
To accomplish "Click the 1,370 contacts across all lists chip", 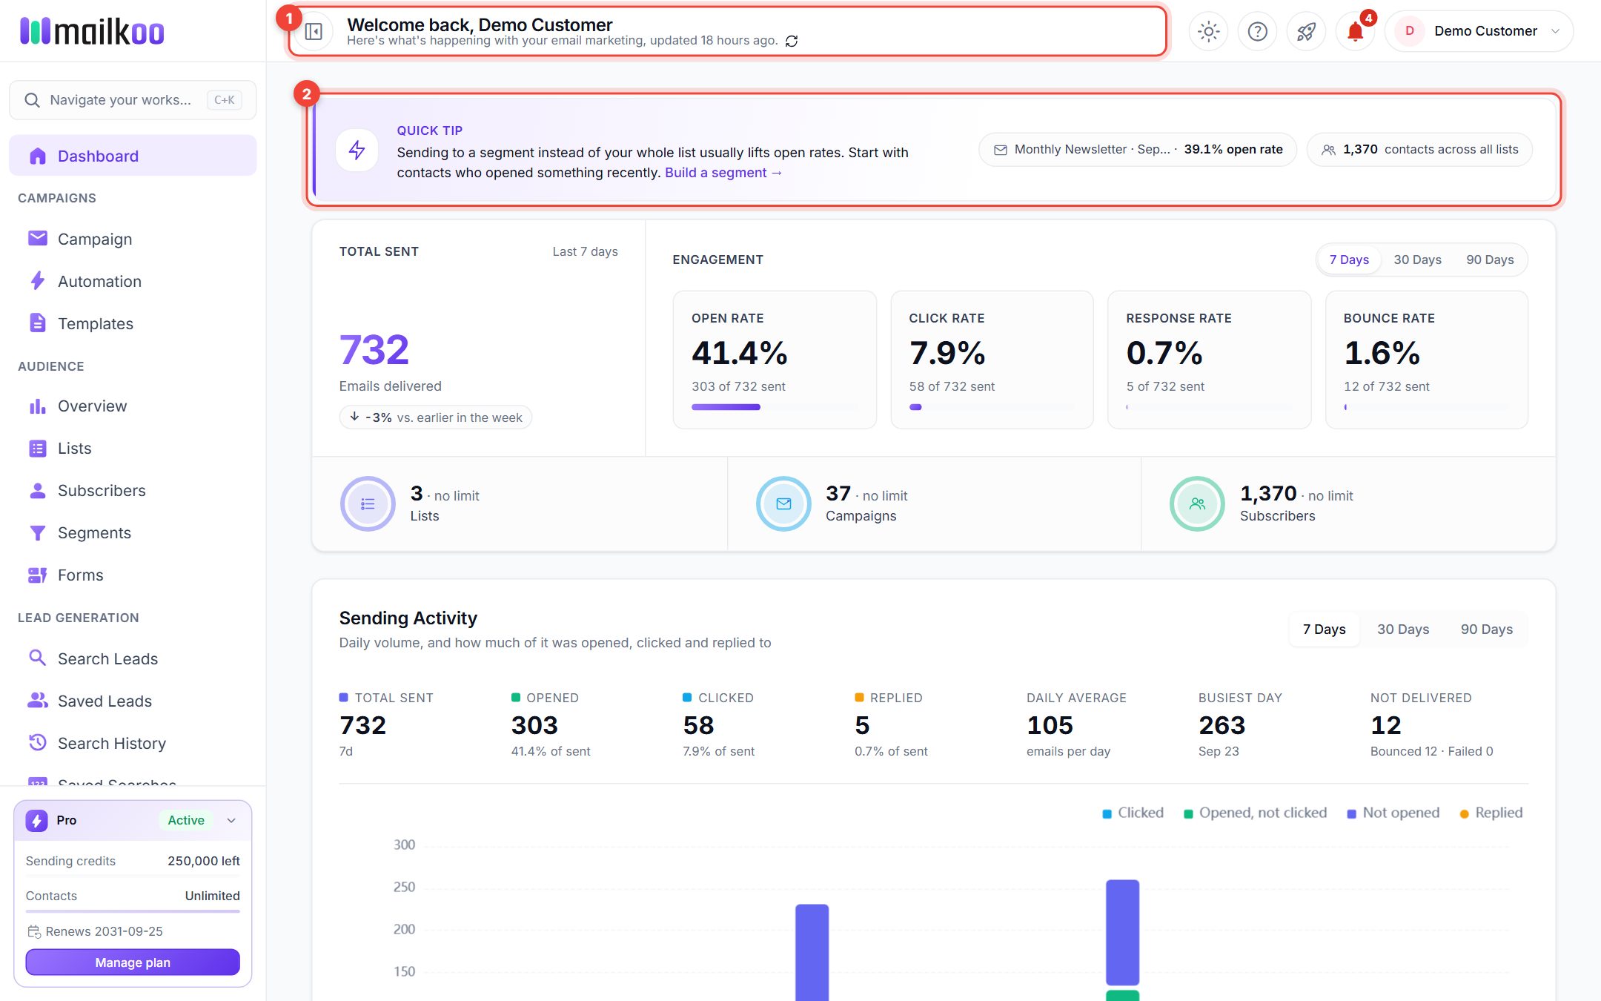I will point(1419,150).
